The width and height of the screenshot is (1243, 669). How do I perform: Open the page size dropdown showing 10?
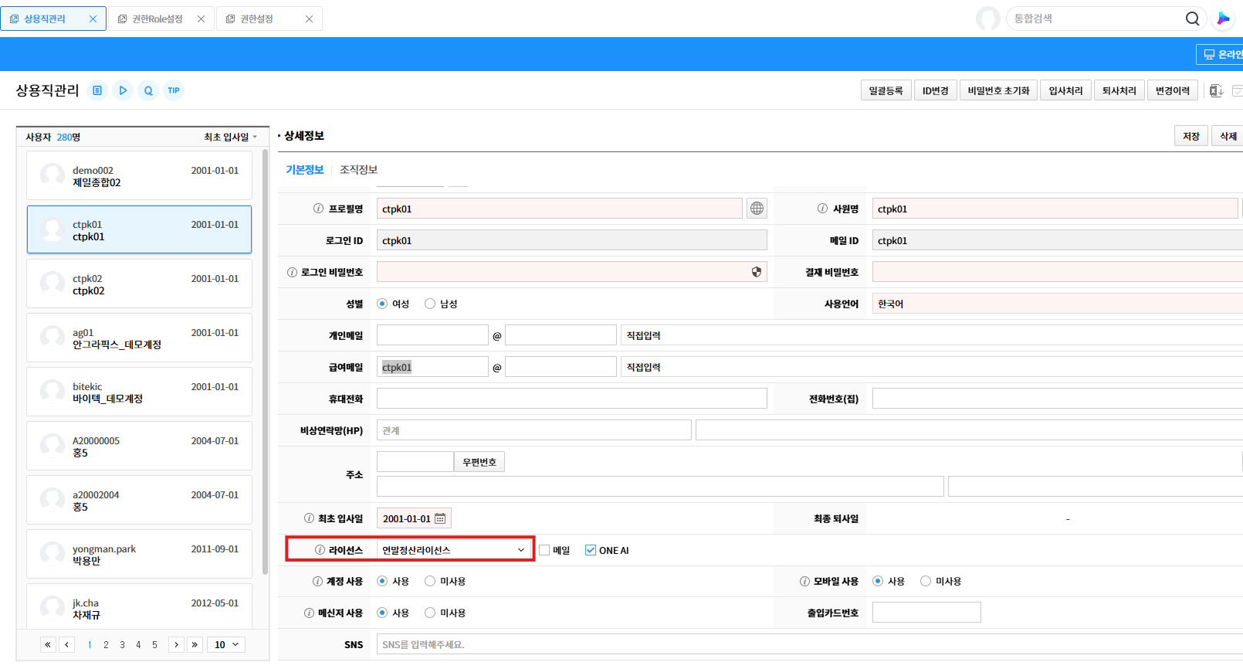[226, 644]
